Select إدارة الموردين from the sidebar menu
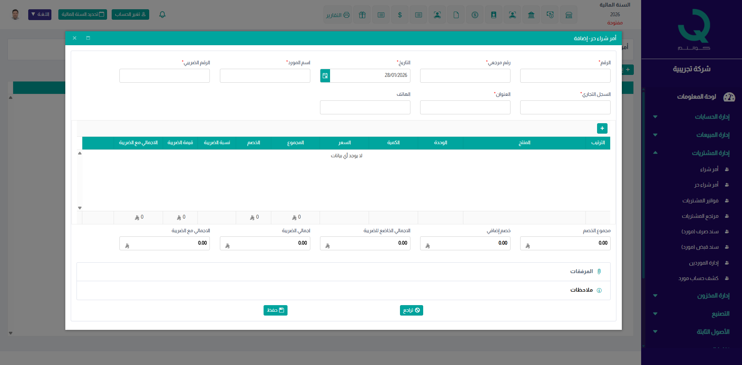 tap(703, 263)
